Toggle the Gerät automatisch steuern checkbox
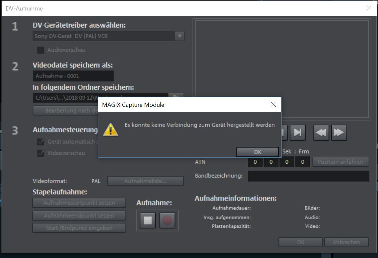This screenshot has height=258, width=378. (x=40, y=142)
